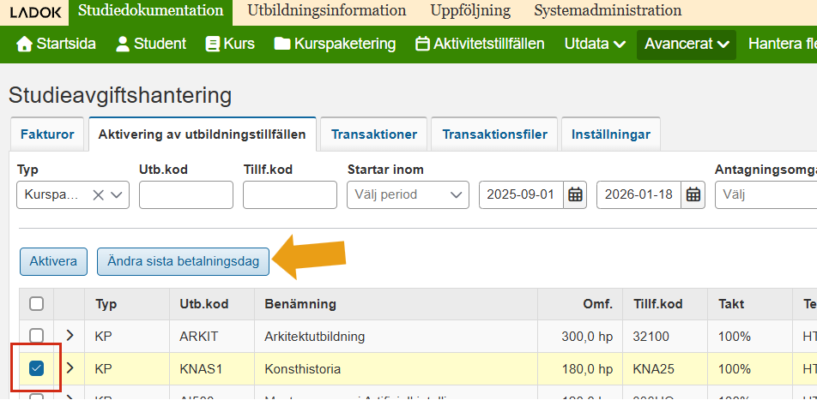Screen dimensions: 817x400
Task: Open the Kurs page book icon
Action: click(213, 45)
